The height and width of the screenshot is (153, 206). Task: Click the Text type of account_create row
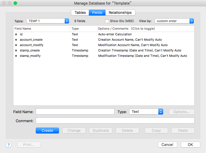click(x=75, y=40)
